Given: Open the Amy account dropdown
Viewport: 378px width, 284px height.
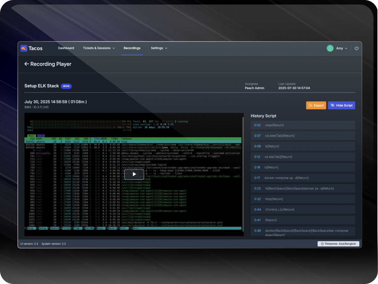Looking at the screenshot, I should [342, 48].
